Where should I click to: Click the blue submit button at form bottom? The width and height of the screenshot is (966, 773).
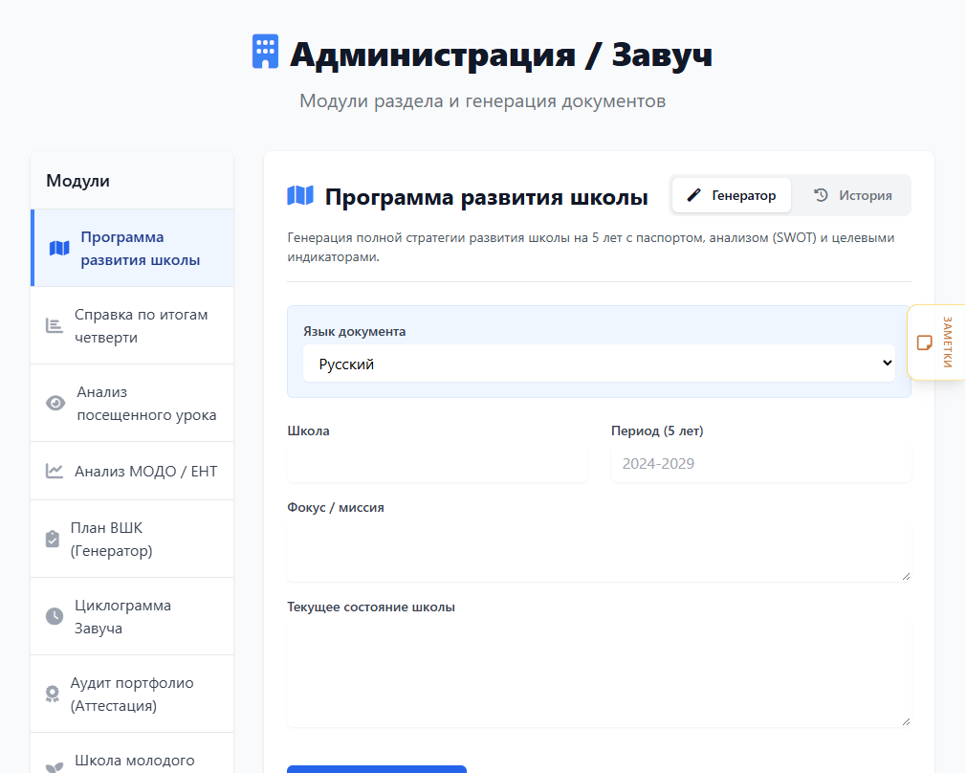pyautogui.click(x=377, y=769)
